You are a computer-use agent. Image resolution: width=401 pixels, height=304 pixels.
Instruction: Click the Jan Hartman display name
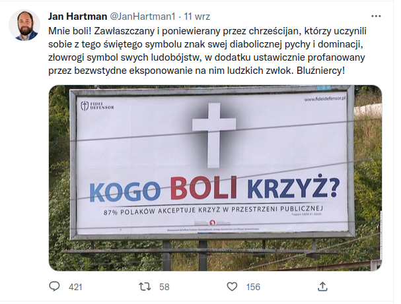77,16
